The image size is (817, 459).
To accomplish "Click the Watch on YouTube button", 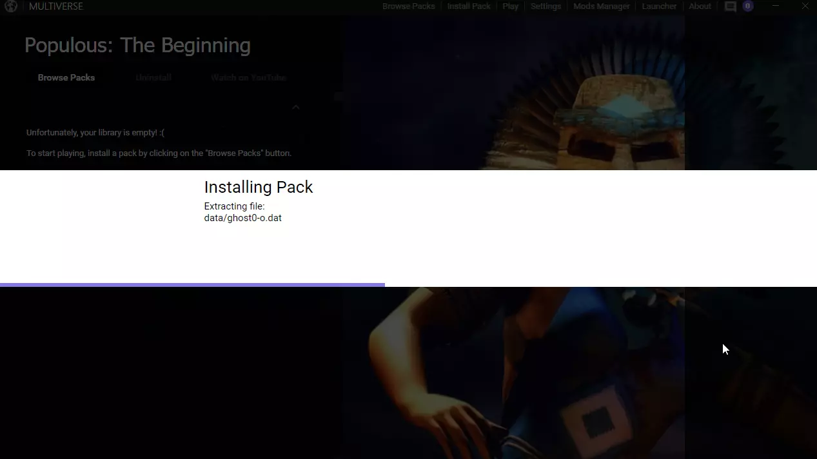I will 248,77.
